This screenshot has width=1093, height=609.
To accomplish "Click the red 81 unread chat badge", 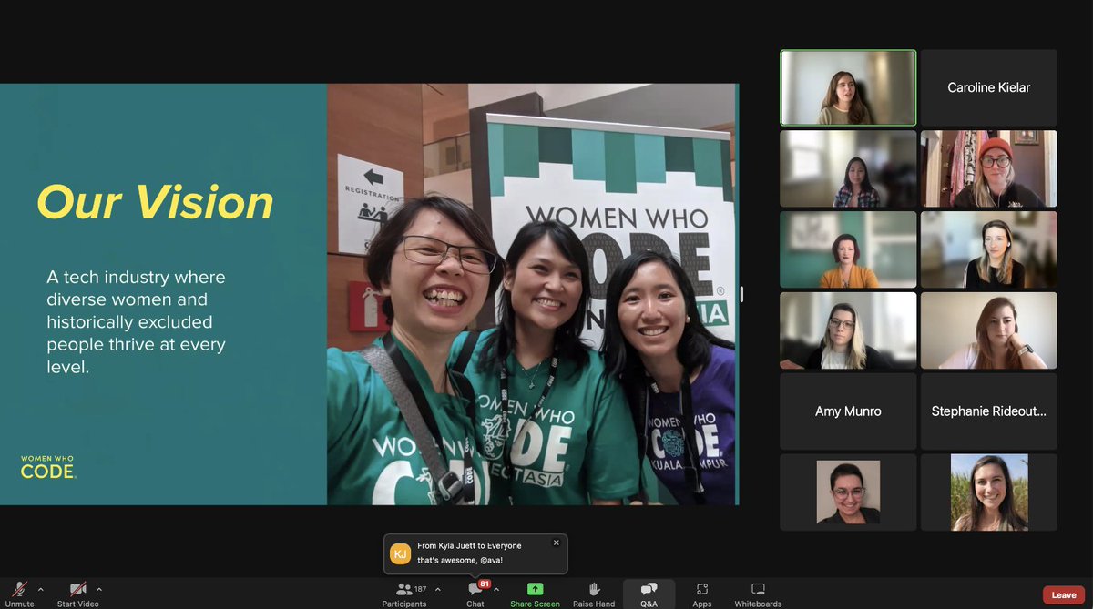I will 484,584.
